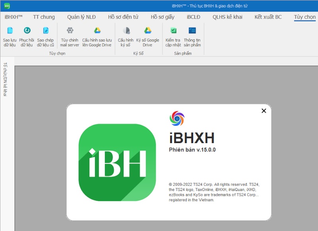This screenshot has height=231, width=318.
Task: Expand the Tổ chức/DN kê khai side panel
Action: [x=5, y=79]
